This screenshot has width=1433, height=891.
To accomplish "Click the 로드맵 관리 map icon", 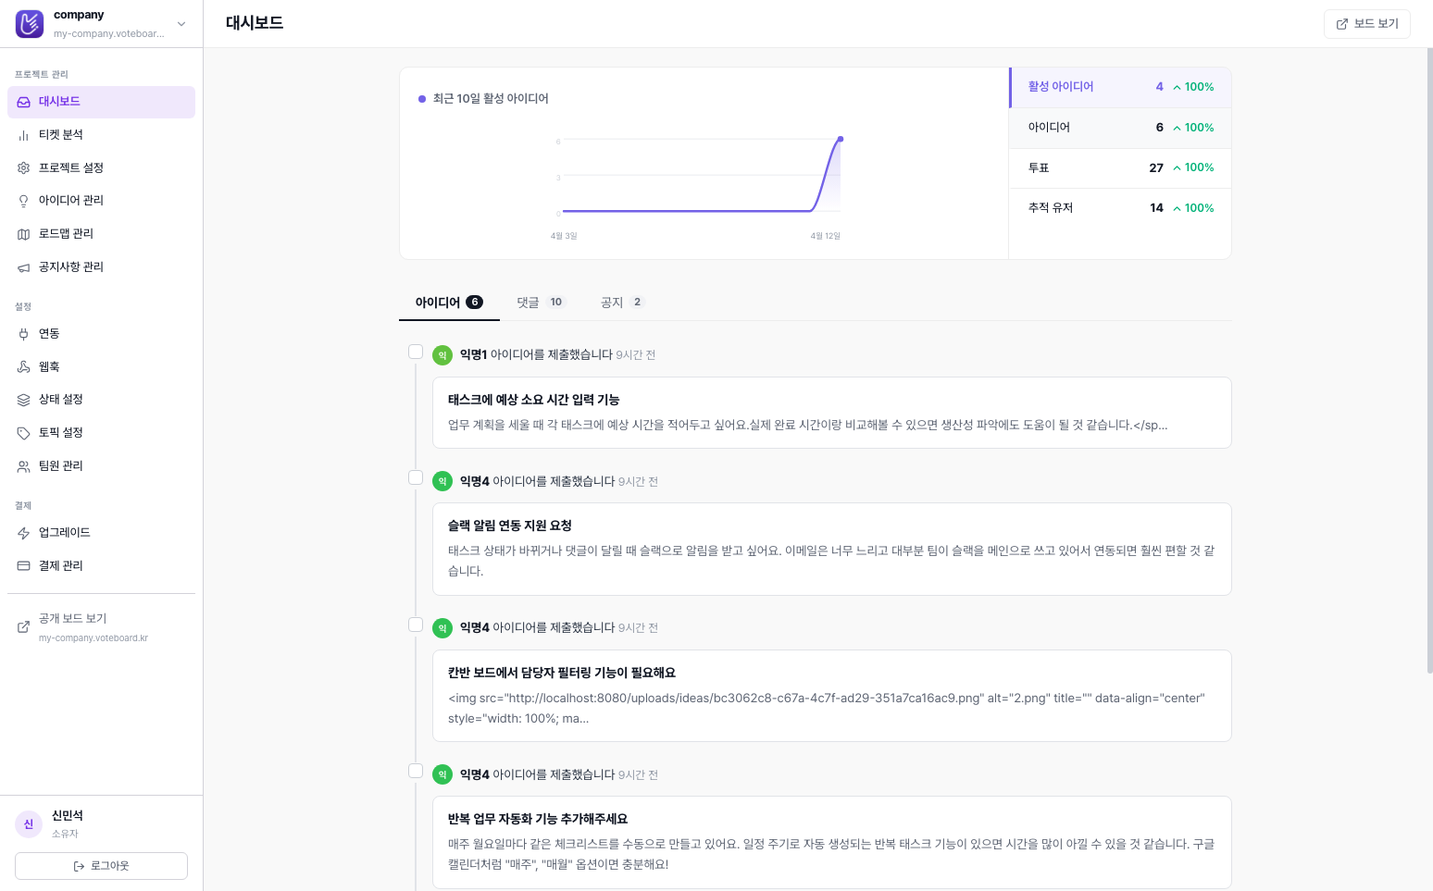I will 24,234.
